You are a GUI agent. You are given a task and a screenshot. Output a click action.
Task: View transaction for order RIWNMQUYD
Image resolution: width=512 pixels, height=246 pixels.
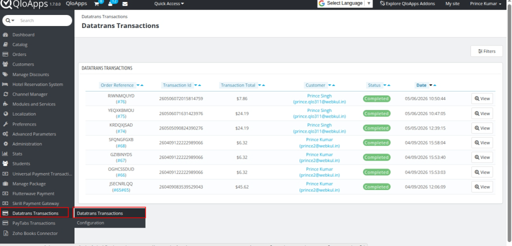pyautogui.click(x=482, y=98)
